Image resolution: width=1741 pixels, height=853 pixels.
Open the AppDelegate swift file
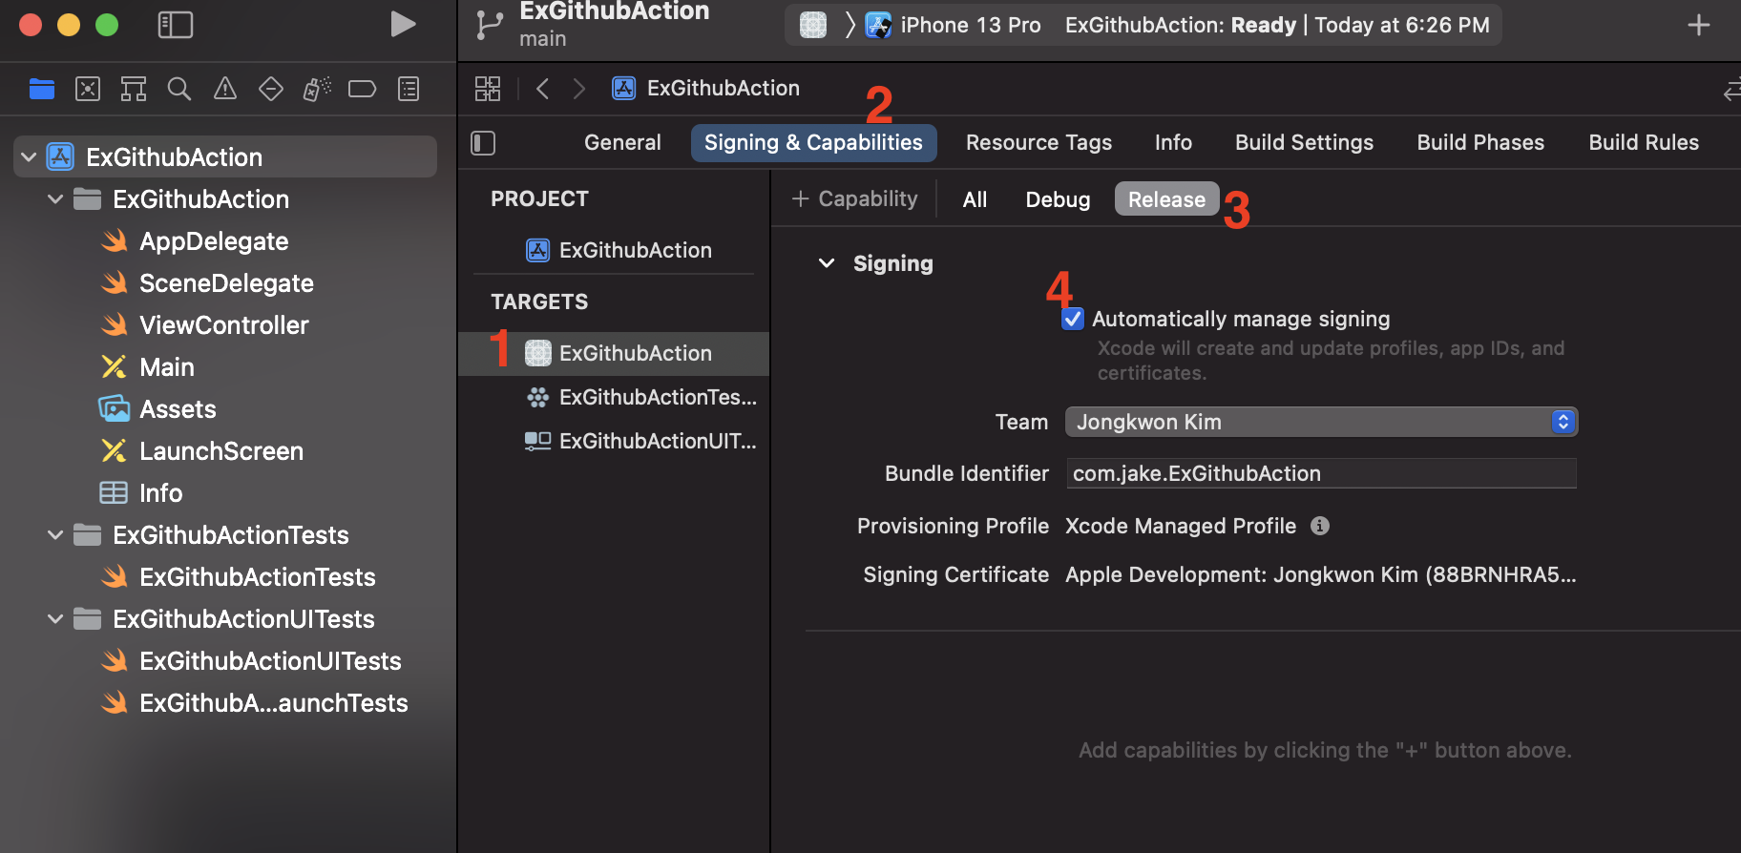(214, 241)
